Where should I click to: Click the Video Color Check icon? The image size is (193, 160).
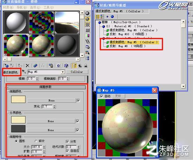(x=87, y=36)
